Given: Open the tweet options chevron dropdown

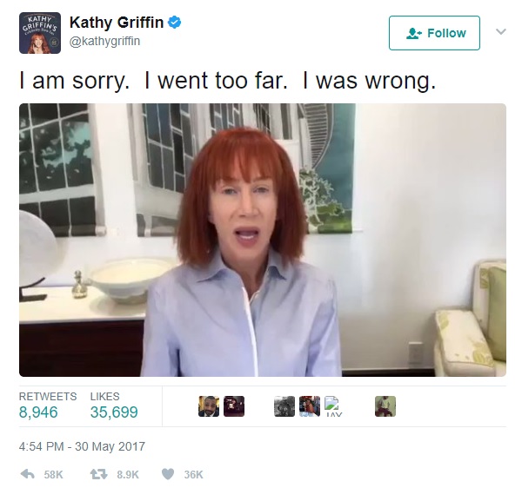Looking at the screenshot, I should 501,31.
